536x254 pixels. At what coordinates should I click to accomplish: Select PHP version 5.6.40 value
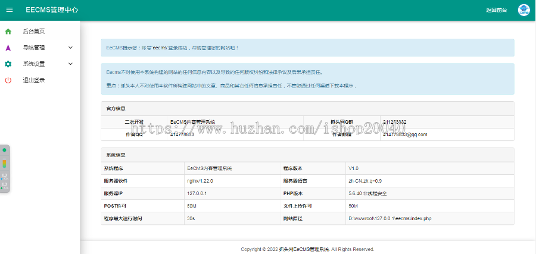(368, 193)
